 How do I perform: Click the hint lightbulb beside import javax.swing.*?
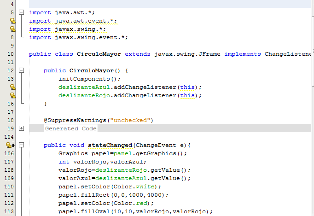tap(12, 29)
